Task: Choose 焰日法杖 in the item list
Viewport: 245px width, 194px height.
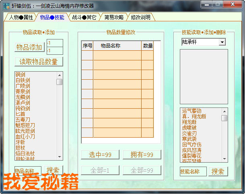Action: tap(25, 153)
